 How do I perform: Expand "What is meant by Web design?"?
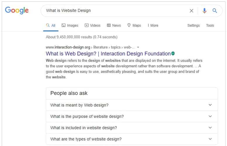[132, 105]
